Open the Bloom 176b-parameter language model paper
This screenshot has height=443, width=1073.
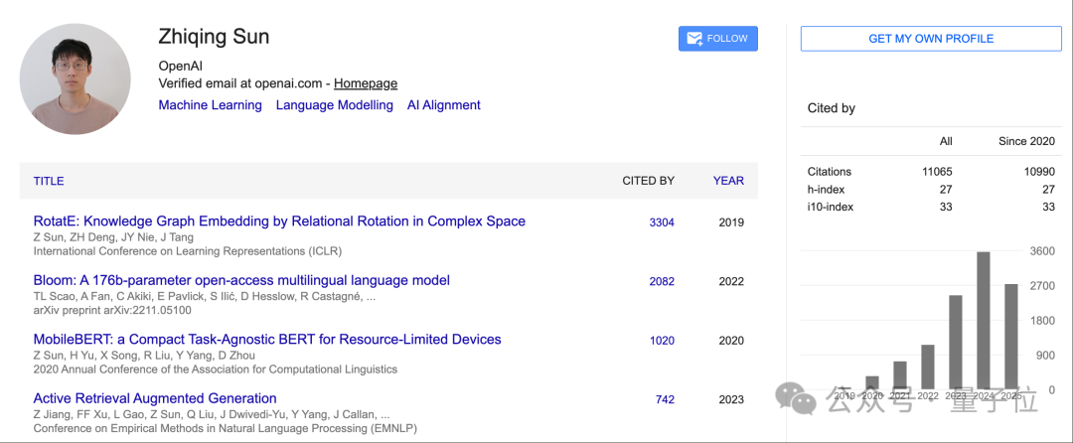pyautogui.click(x=241, y=280)
